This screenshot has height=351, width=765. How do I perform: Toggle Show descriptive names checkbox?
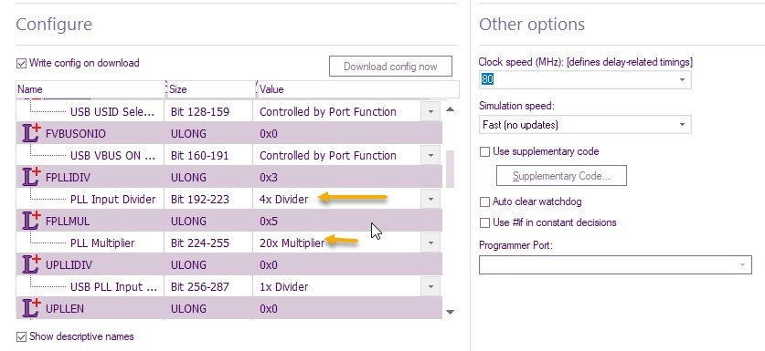click(x=21, y=336)
